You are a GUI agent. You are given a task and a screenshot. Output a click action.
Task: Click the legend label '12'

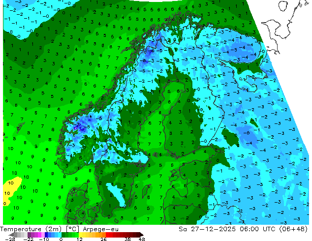click(x=80, y=239)
